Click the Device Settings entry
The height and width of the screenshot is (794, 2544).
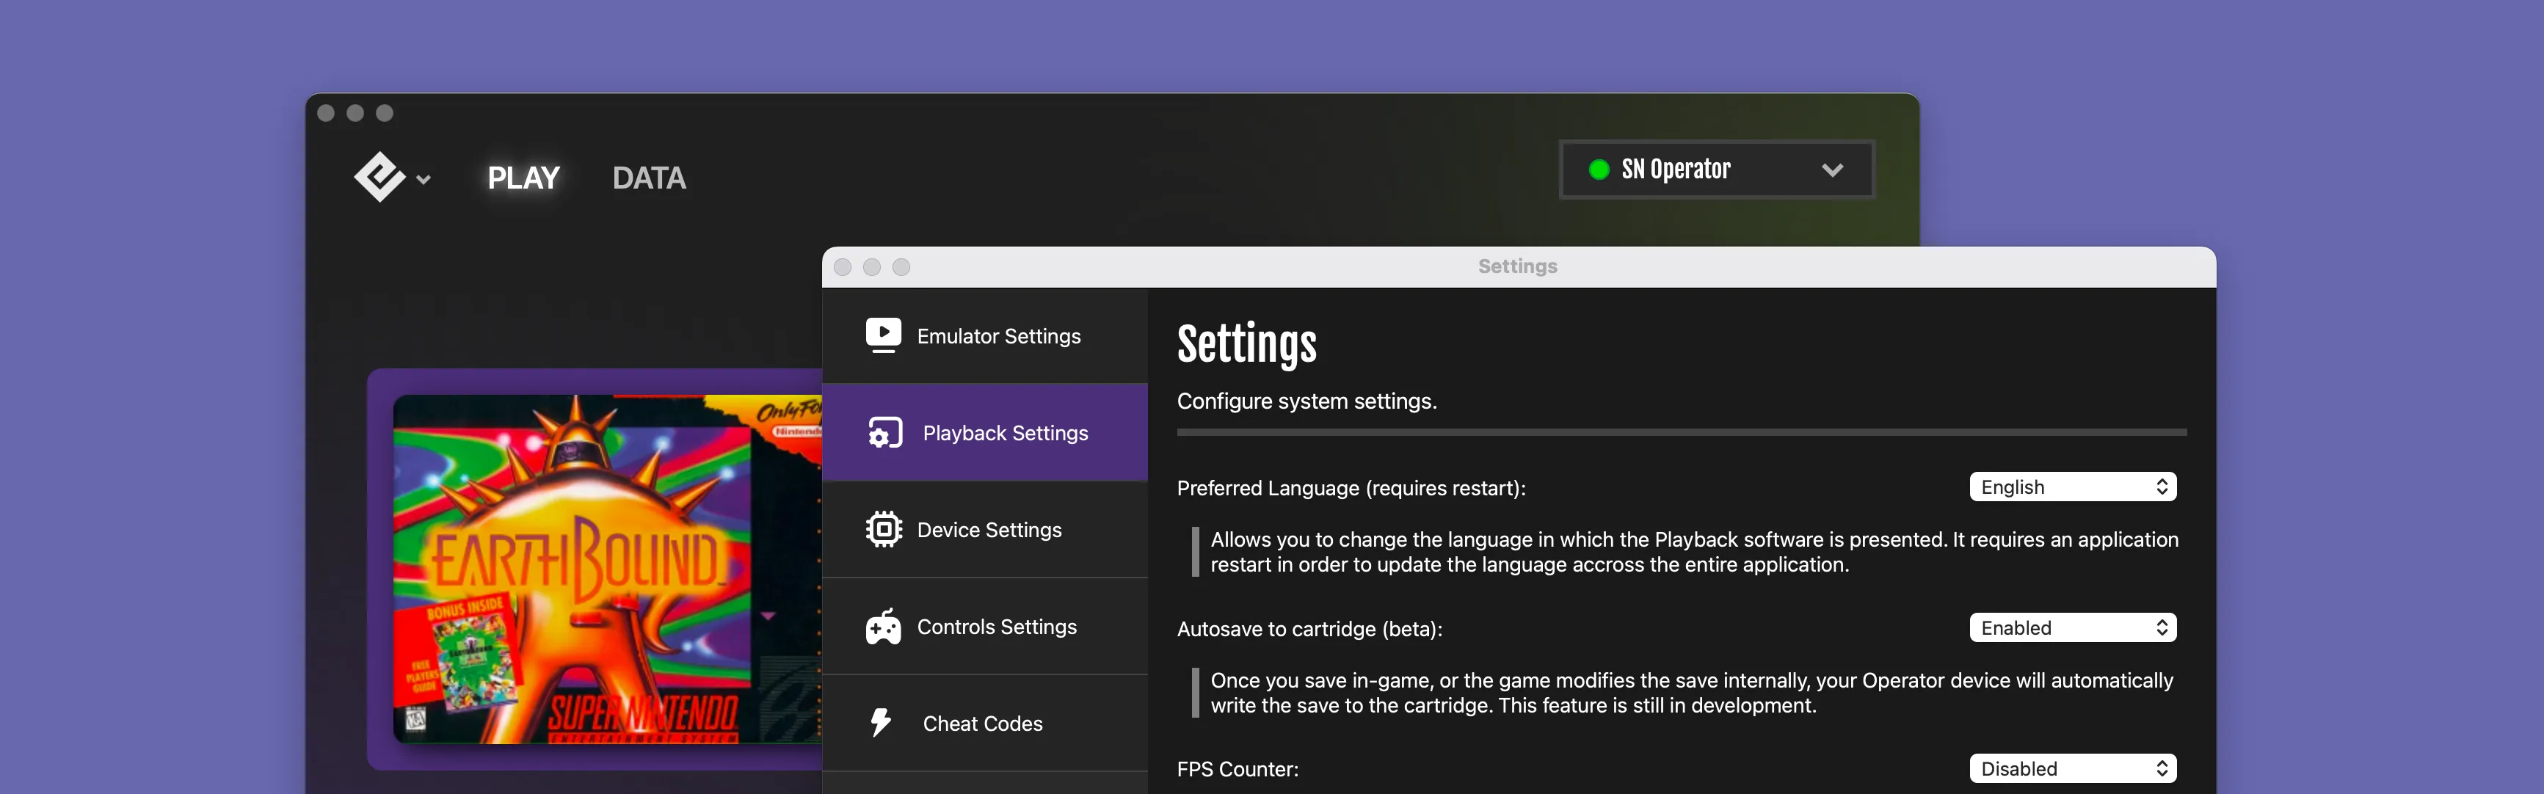tap(989, 529)
